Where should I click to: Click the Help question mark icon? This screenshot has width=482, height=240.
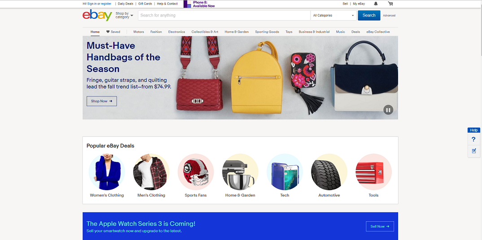(474, 140)
